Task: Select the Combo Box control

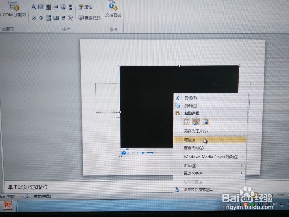Action: 49,18
